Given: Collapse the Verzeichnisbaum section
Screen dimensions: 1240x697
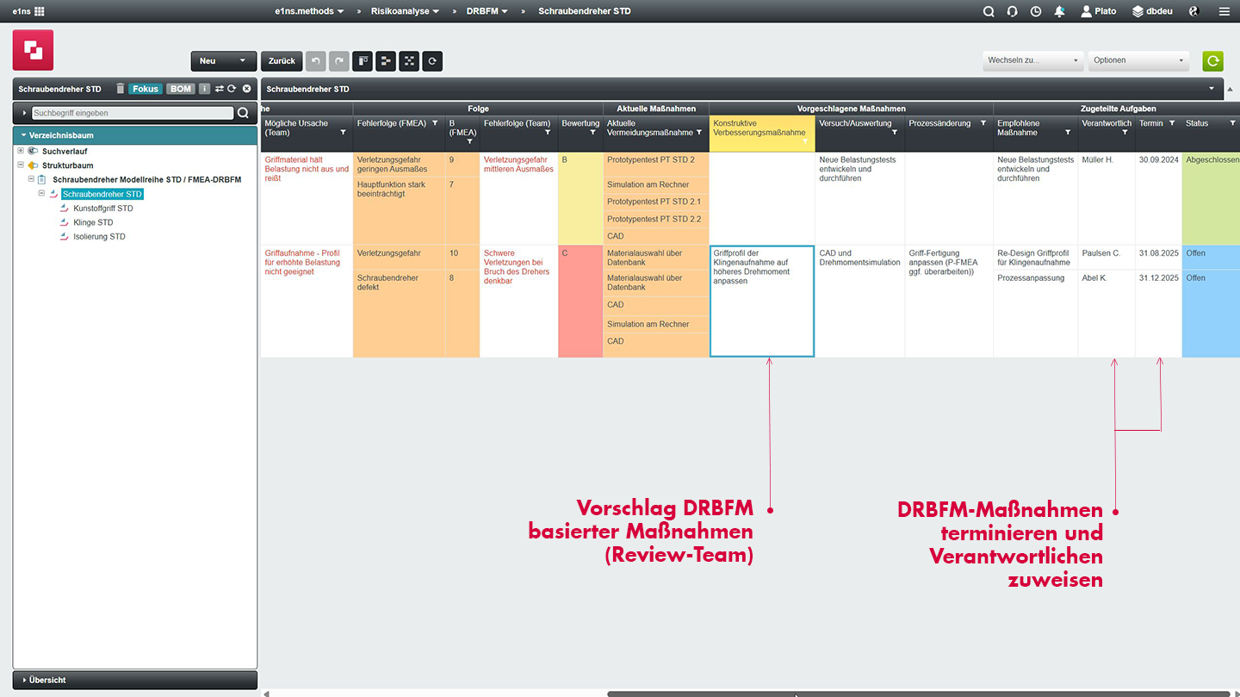Looking at the screenshot, I should pyautogui.click(x=24, y=135).
